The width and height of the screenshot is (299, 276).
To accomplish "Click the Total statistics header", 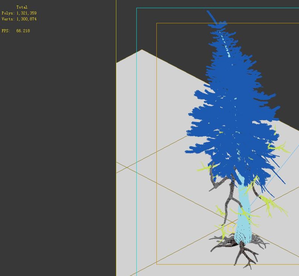I will point(22,7).
